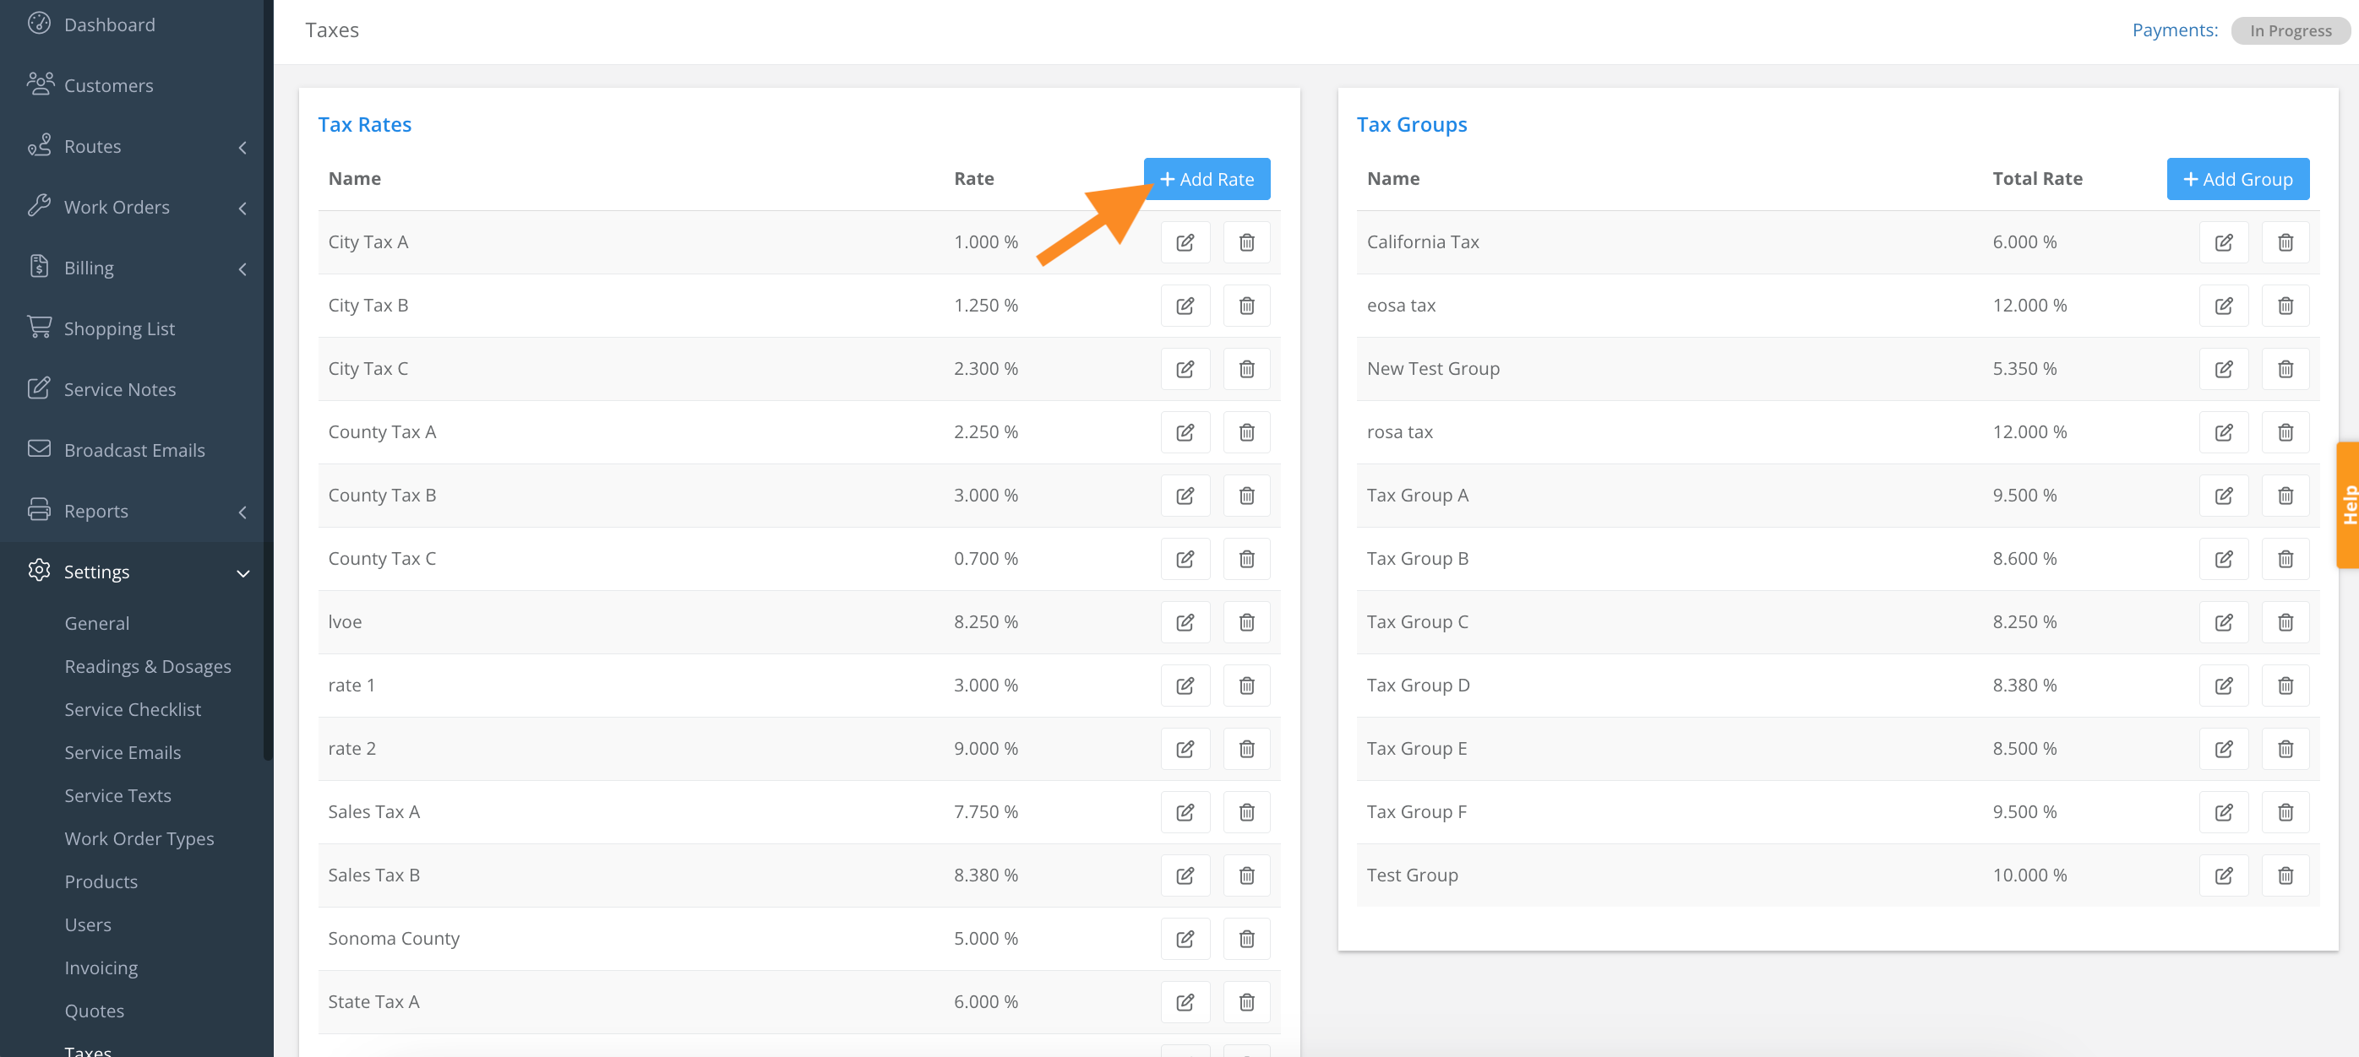
Task: Click the Add Group button
Action: coord(2237,179)
